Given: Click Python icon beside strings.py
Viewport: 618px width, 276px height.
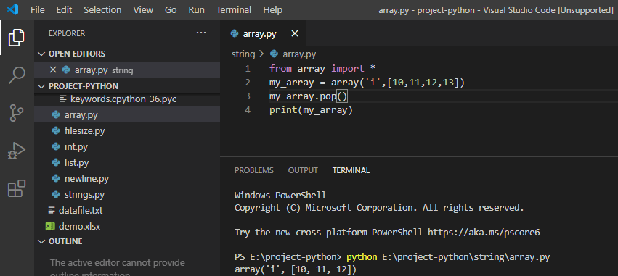Looking at the screenshot, I should (57, 195).
